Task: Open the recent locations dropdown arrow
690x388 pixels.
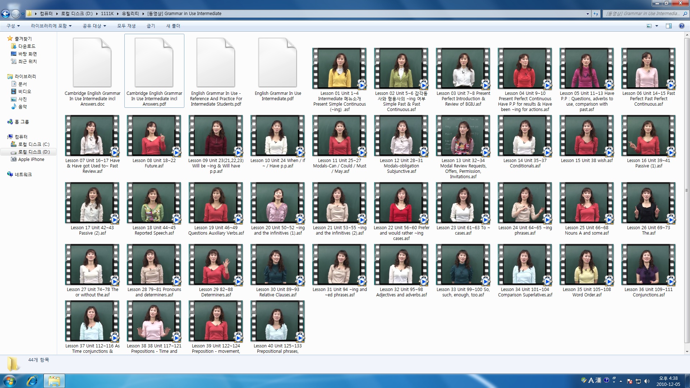Action: (23, 14)
